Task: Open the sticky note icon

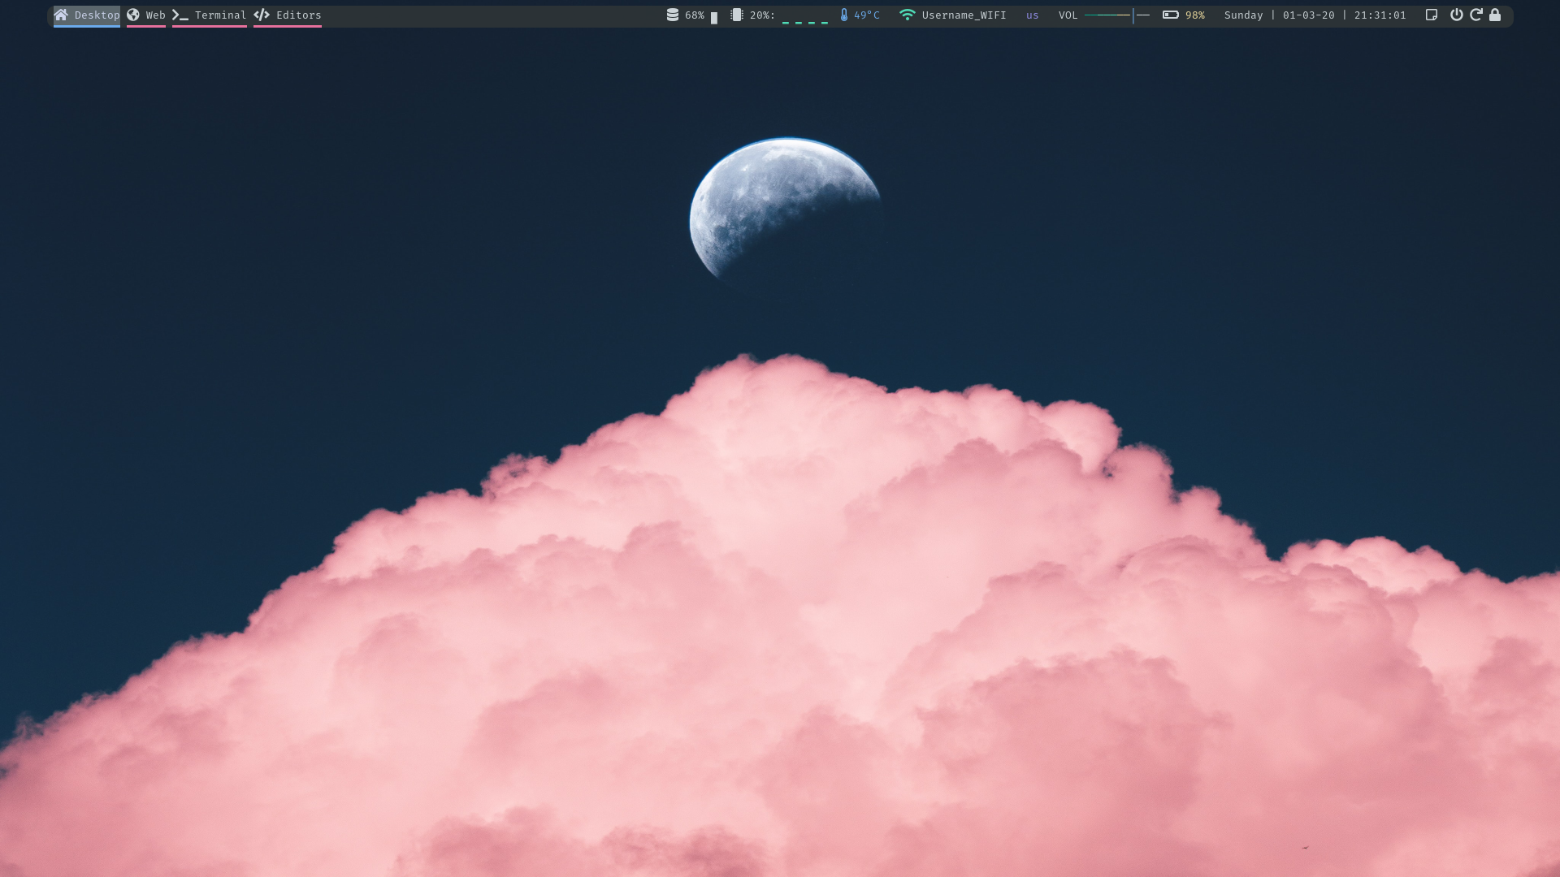Action: (1432, 15)
